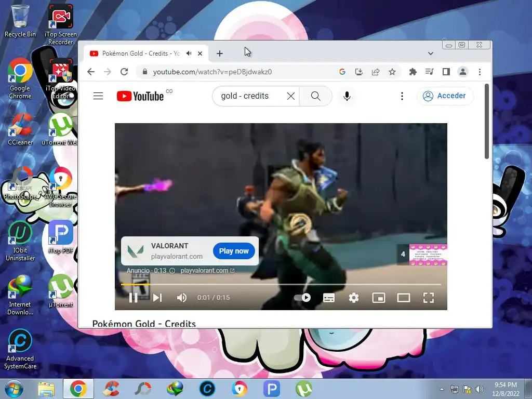
Task: Open File Explorer from taskbar
Action: point(46,389)
